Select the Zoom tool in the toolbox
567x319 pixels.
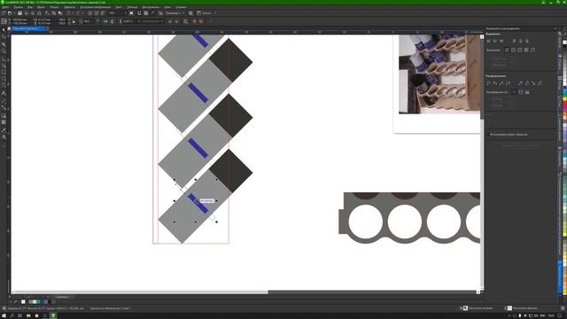4,51
